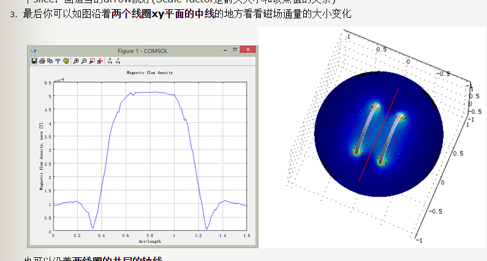Select the Zoom Window tool

pos(92,61)
